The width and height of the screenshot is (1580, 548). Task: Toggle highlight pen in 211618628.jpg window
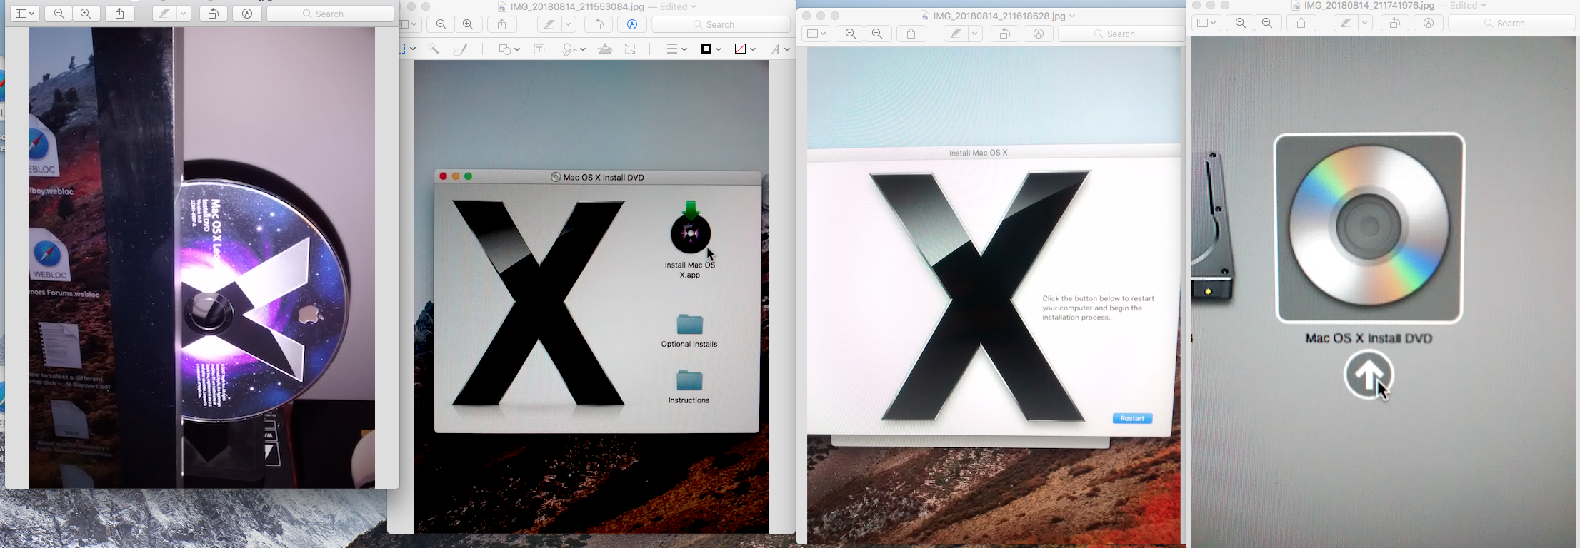[x=956, y=34]
